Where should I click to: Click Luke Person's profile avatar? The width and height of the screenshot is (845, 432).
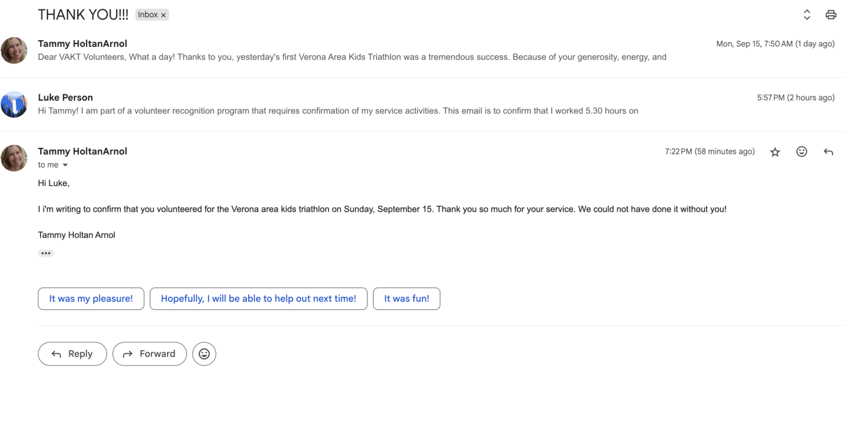pos(14,104)
